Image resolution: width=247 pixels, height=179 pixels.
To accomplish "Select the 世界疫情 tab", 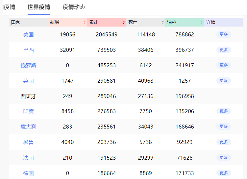I will [39, 7].
